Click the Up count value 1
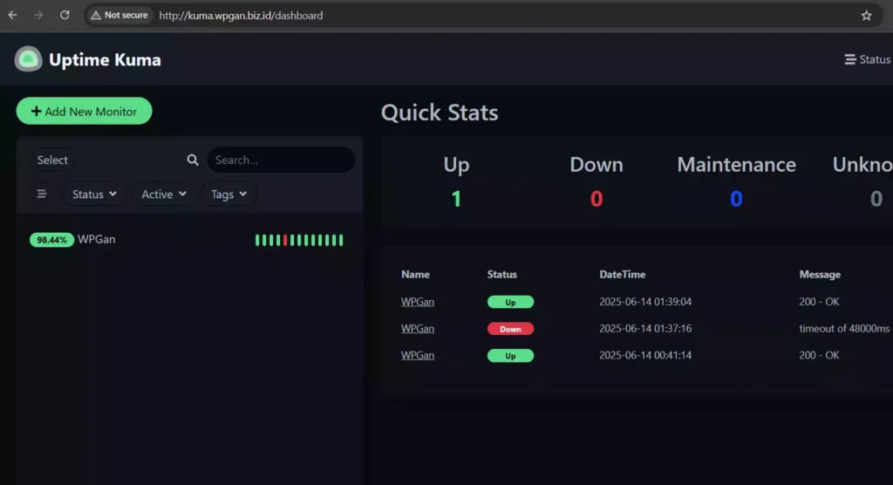The height and width of the screenshot is (485, 893). (x=456, y=199)
